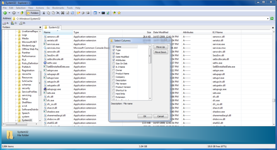Open command prompt from toolbar
The width and height of the screenshot is (277, 150).
[x=103, y=13]
